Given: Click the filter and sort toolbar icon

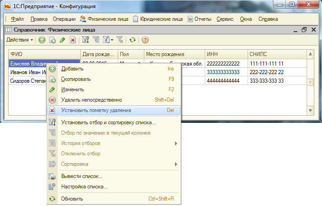Looking at the screenshot, I should [85, 40].
